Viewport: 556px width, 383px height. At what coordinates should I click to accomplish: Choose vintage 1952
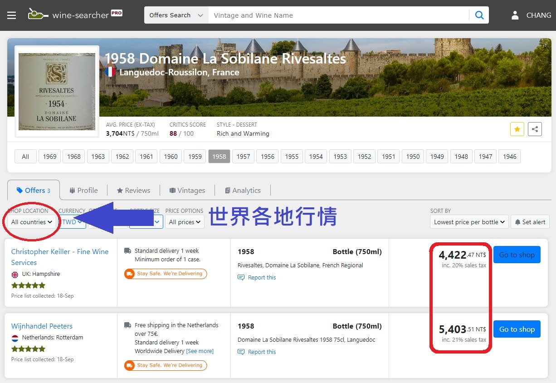click(x=365, y=157)
